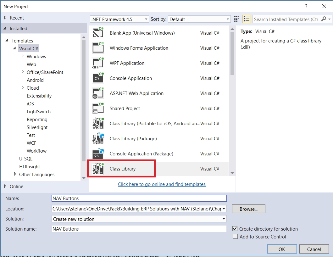Select the Extensibility category

(39, 96)
